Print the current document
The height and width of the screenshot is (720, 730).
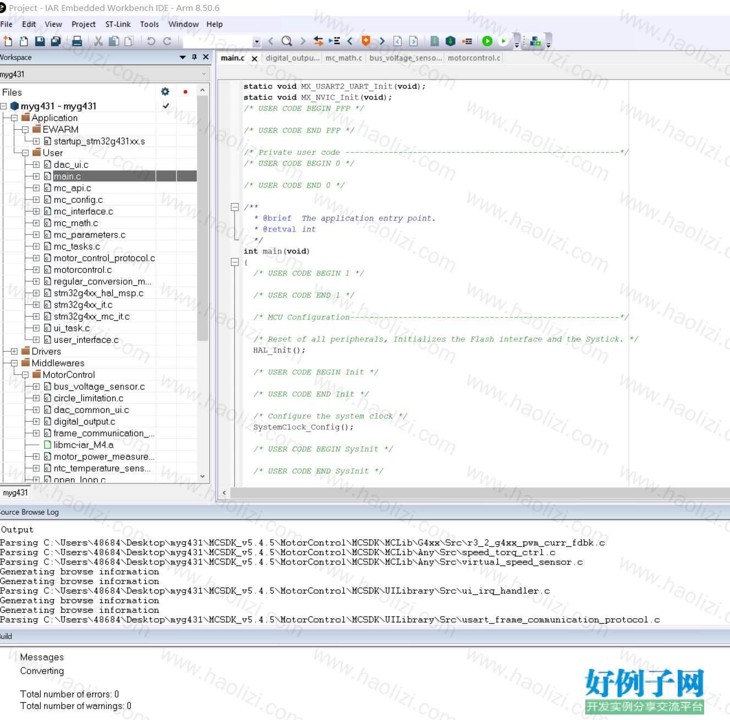tap(77, 41)
